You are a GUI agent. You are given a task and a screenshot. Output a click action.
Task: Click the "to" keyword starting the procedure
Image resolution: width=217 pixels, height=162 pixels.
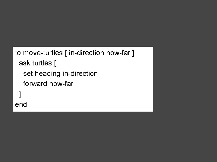click(x=18, y=53)
